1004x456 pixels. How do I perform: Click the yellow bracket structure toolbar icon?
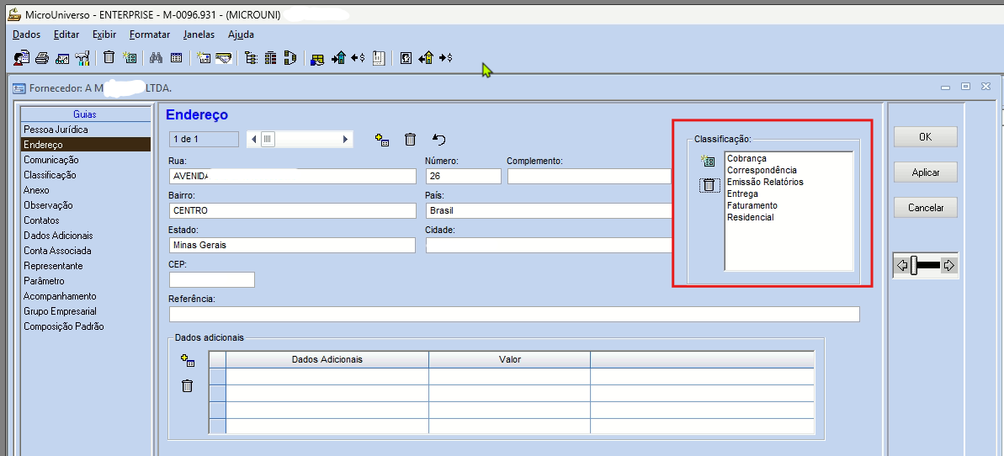pyautogui.click(x=290, y=58)
